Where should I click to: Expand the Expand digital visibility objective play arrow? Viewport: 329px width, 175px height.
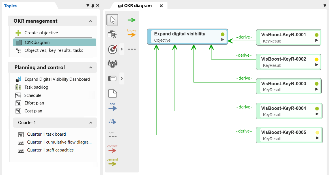point(223,39)
